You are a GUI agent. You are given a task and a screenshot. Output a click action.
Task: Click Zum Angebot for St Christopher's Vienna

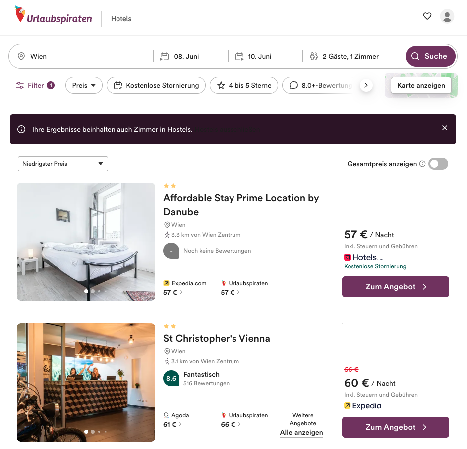tap(395, 427)
